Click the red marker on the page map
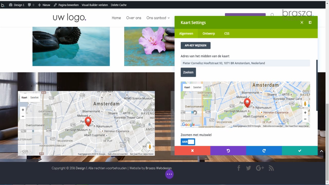 (88, 121)
